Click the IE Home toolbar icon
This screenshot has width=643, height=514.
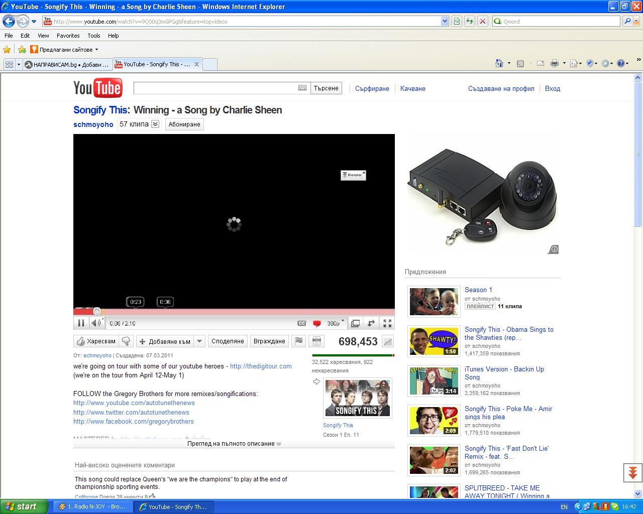point(499,63)
